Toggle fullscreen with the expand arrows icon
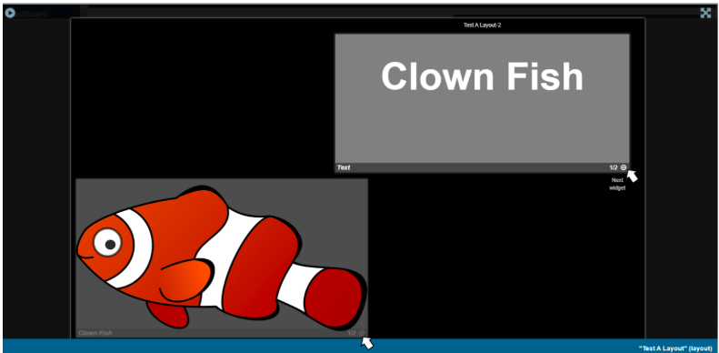This screenshot has height=353, width=719. 705,13
